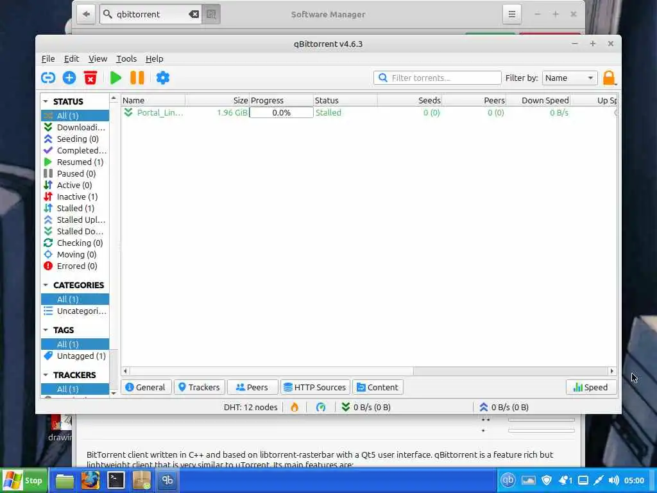Viewport: 657px width, 493px height.
Task: Switch to the General tab
Action: tap(146, 387)
